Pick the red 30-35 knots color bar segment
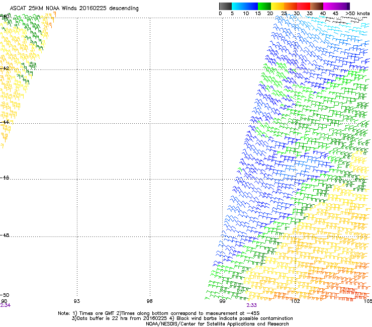Image resolution: width=372 pixels, height=327 pixels. [x=304, y=6]
